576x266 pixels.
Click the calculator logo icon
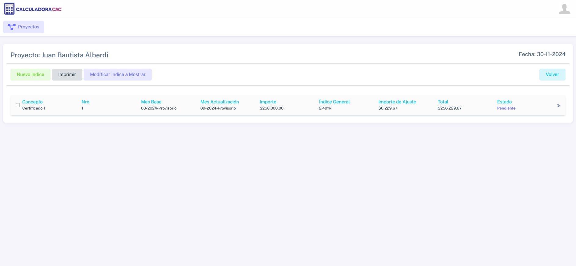click(x=9, y=9)
